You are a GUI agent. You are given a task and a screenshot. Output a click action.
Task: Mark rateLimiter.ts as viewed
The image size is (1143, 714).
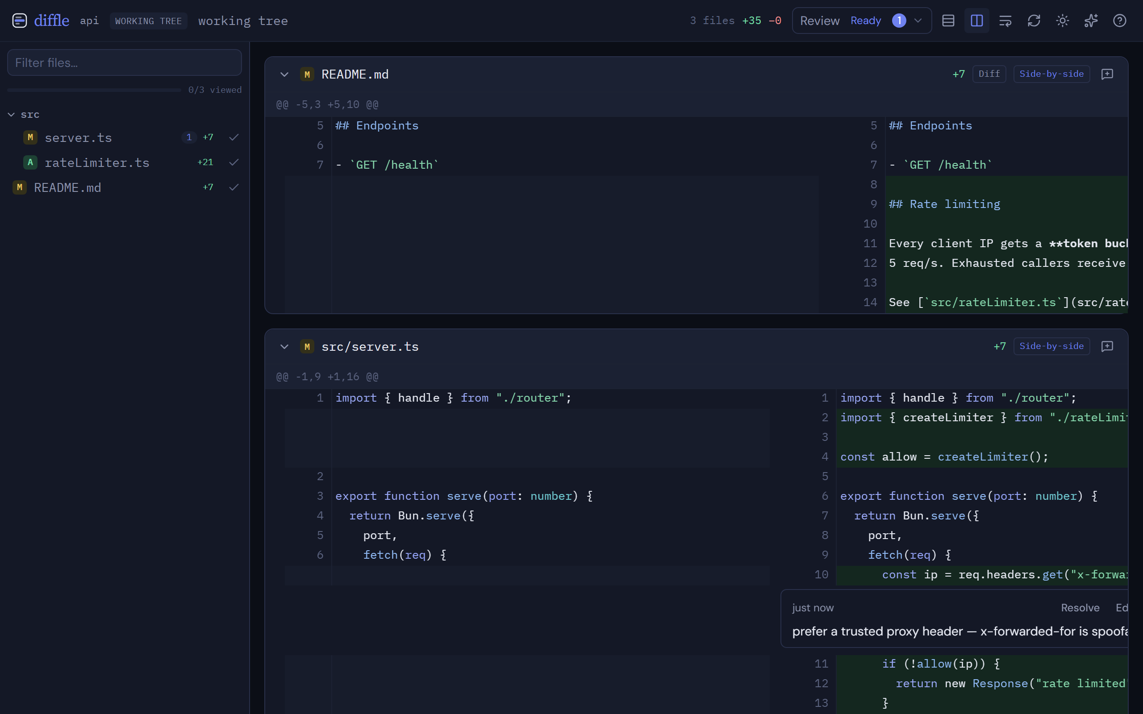click(234, 162)
